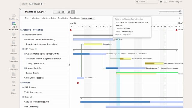Open the Verify finance reports task
The image size is (192, 108).
[33, 92]
